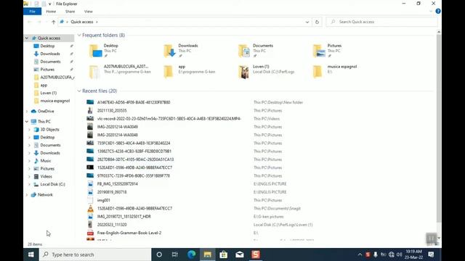Open the Downloads frequent folder icon
The height and width of the screenshot is (261, 465).
pyautogui.click(x=169, y=51)
